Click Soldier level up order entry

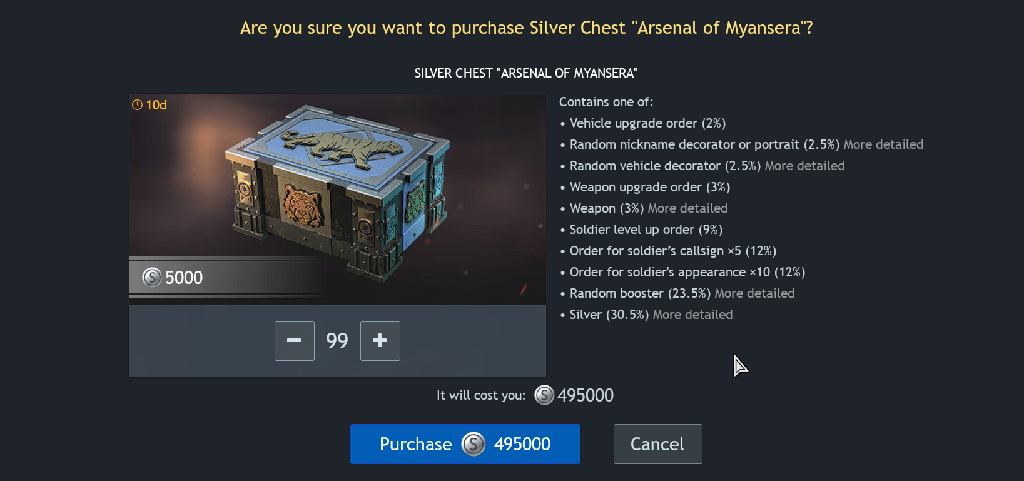click(x=646, y=230)
